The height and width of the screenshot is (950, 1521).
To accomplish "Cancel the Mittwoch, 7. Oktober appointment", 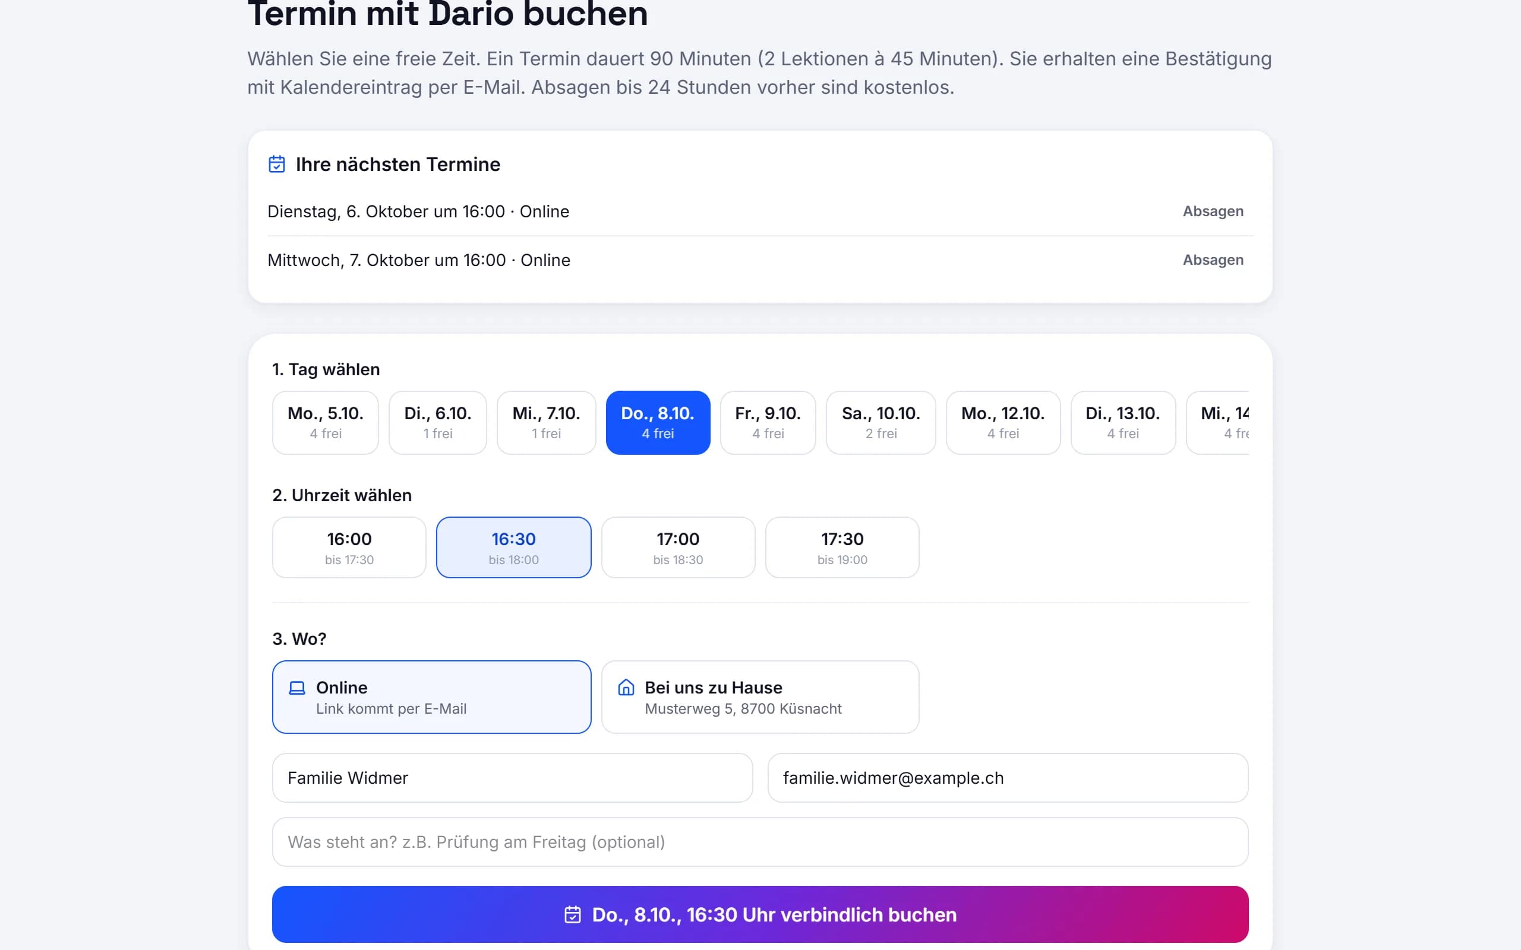I will click(x=1213, y=260).
